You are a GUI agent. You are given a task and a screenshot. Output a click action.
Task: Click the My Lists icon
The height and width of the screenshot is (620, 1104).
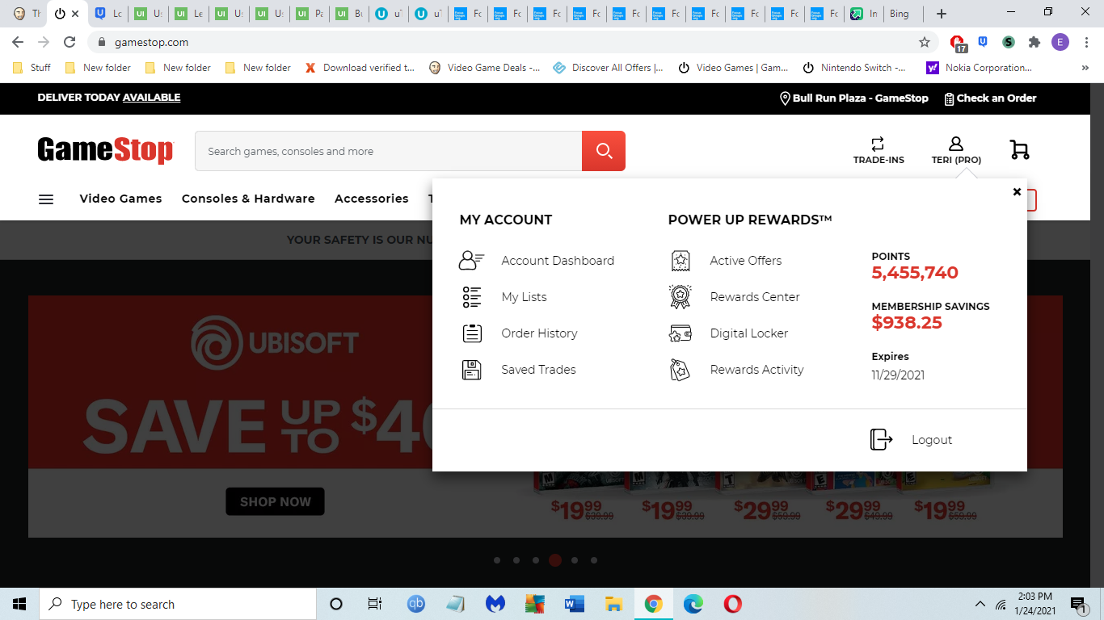coord(472,296)
